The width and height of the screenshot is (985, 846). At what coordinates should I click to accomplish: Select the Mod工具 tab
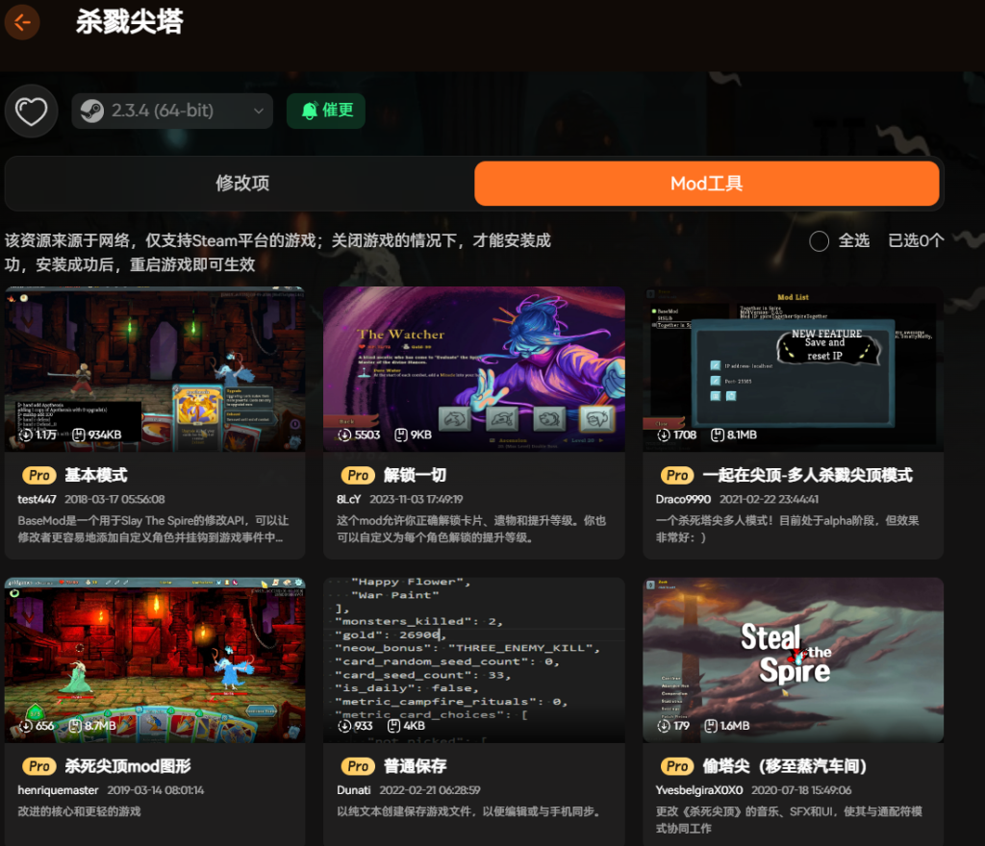click(706, 184)
